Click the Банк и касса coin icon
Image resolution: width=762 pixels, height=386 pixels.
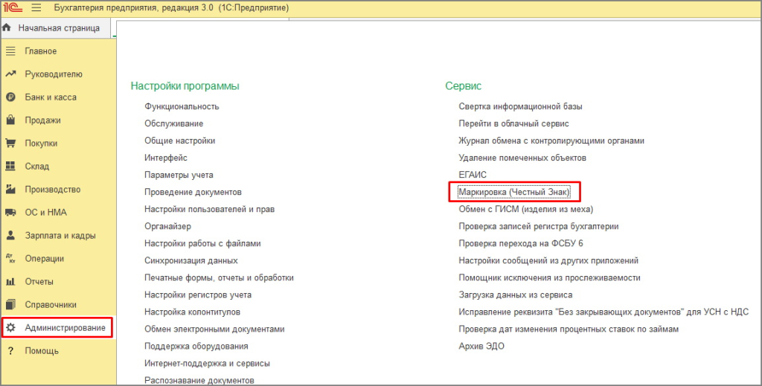click(10, 97)
